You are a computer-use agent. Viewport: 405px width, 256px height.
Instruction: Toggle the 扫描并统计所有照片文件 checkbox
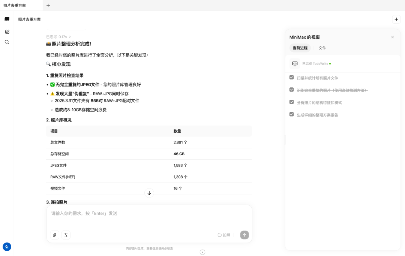pos(291,77)
